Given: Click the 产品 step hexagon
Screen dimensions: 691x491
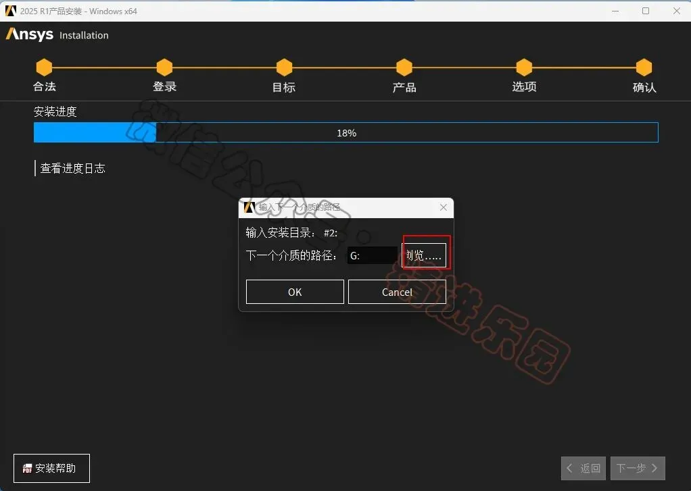Looking at the screenshot, I should point(404,68).
